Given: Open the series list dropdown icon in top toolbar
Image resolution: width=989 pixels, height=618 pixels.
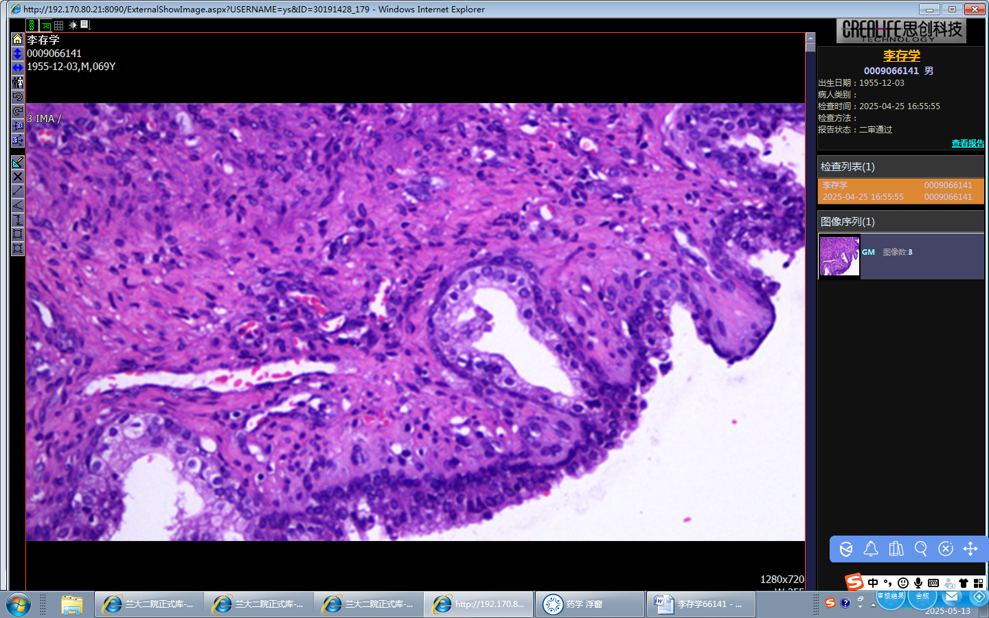Looking at the screenshot, I should pos(86,25).
